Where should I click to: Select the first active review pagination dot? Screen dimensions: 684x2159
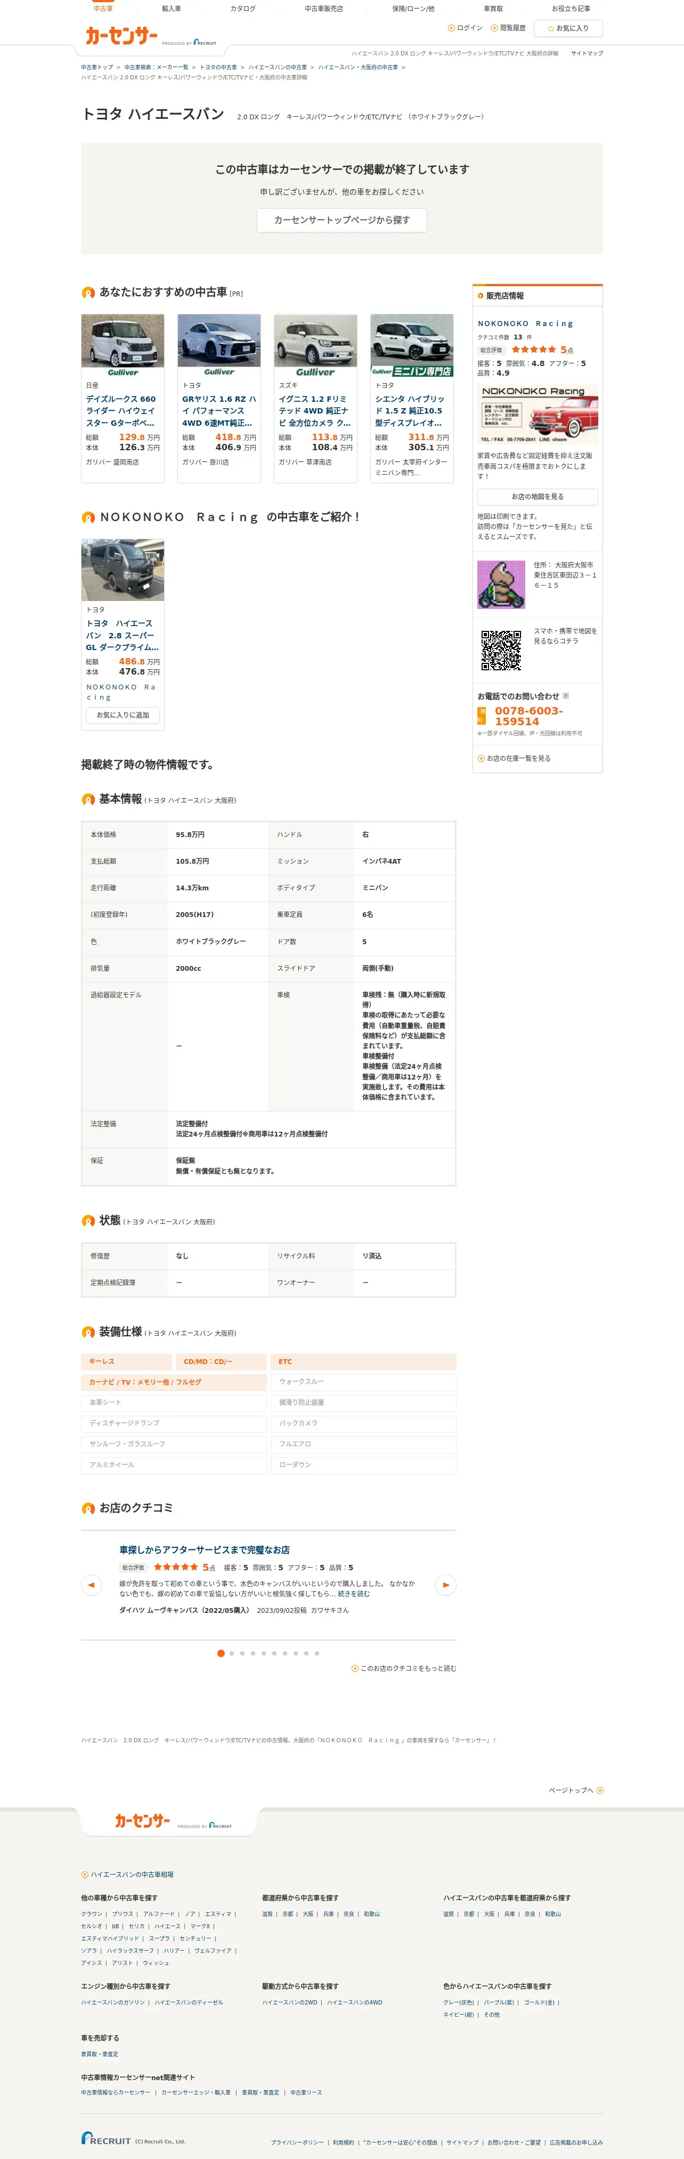[221, 1653]
